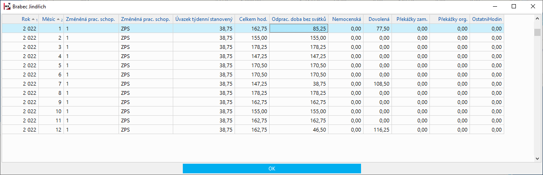Image resolution: width=543 pixels, height=175 pixels.
Task: Select month 8 cell in Měsíc column
Action: (x=51, y=93)
